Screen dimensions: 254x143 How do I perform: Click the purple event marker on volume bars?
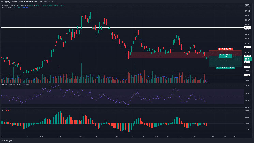click(206, 81)
